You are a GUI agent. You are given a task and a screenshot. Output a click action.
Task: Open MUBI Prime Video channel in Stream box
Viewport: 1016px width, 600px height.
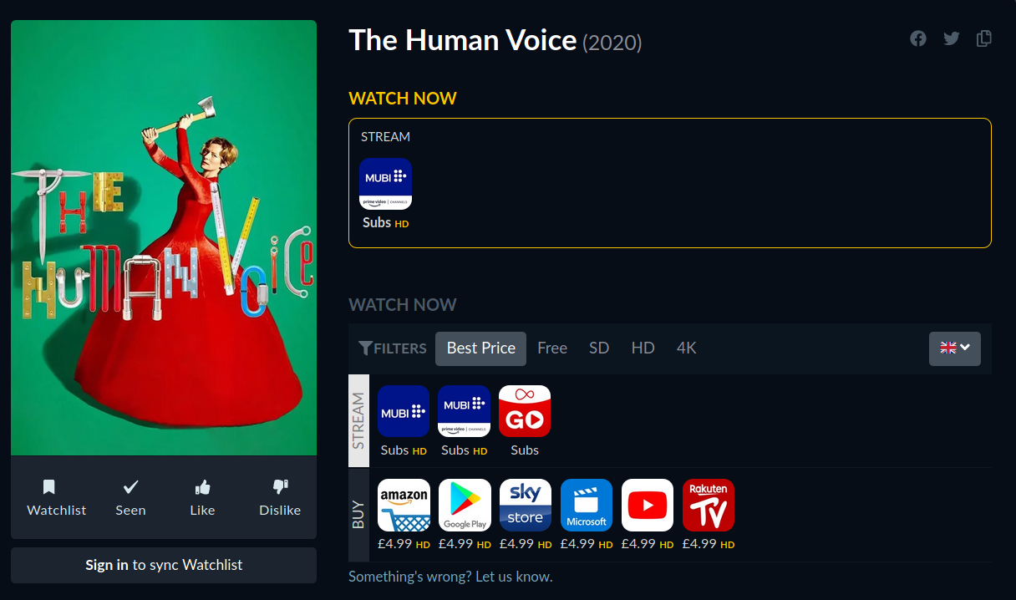(x=385, y=184)
